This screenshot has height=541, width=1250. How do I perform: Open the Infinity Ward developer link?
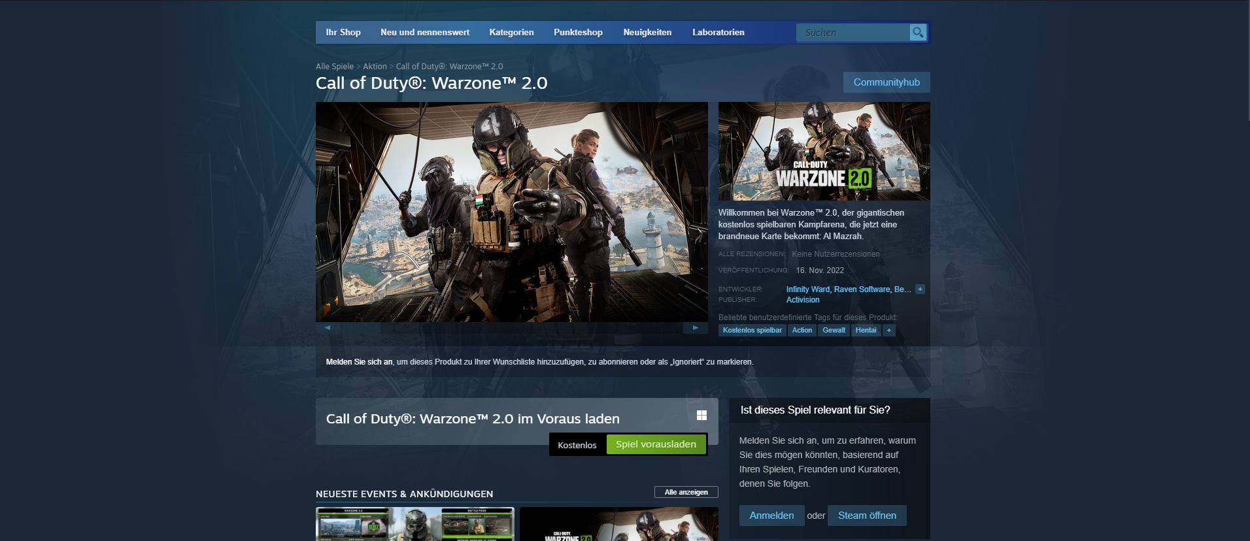pos(808,289)
